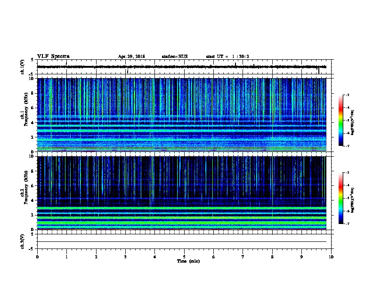Click the flat ch.3 voltage line
The image size is (373, 288).
(182, 242)
